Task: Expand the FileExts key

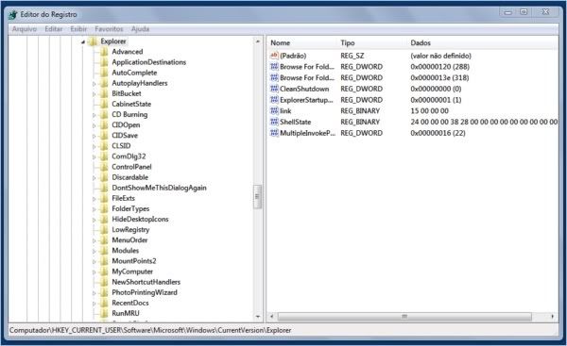Action: [x=94, y=198]
